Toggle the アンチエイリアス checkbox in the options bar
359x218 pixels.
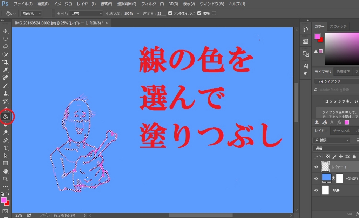click(x=169, y=13)
